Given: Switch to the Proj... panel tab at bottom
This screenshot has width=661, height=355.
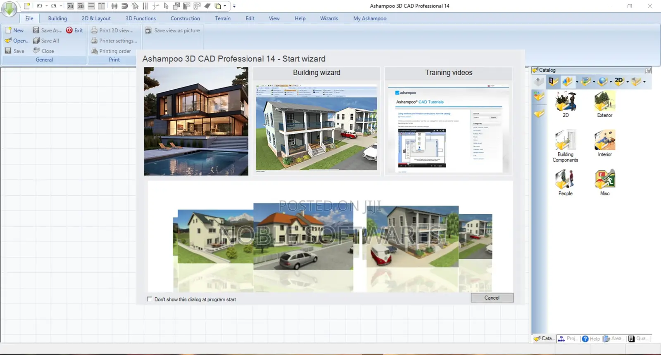Looking at the screenshot, I should pyautogui.click(x=568, y=338).
